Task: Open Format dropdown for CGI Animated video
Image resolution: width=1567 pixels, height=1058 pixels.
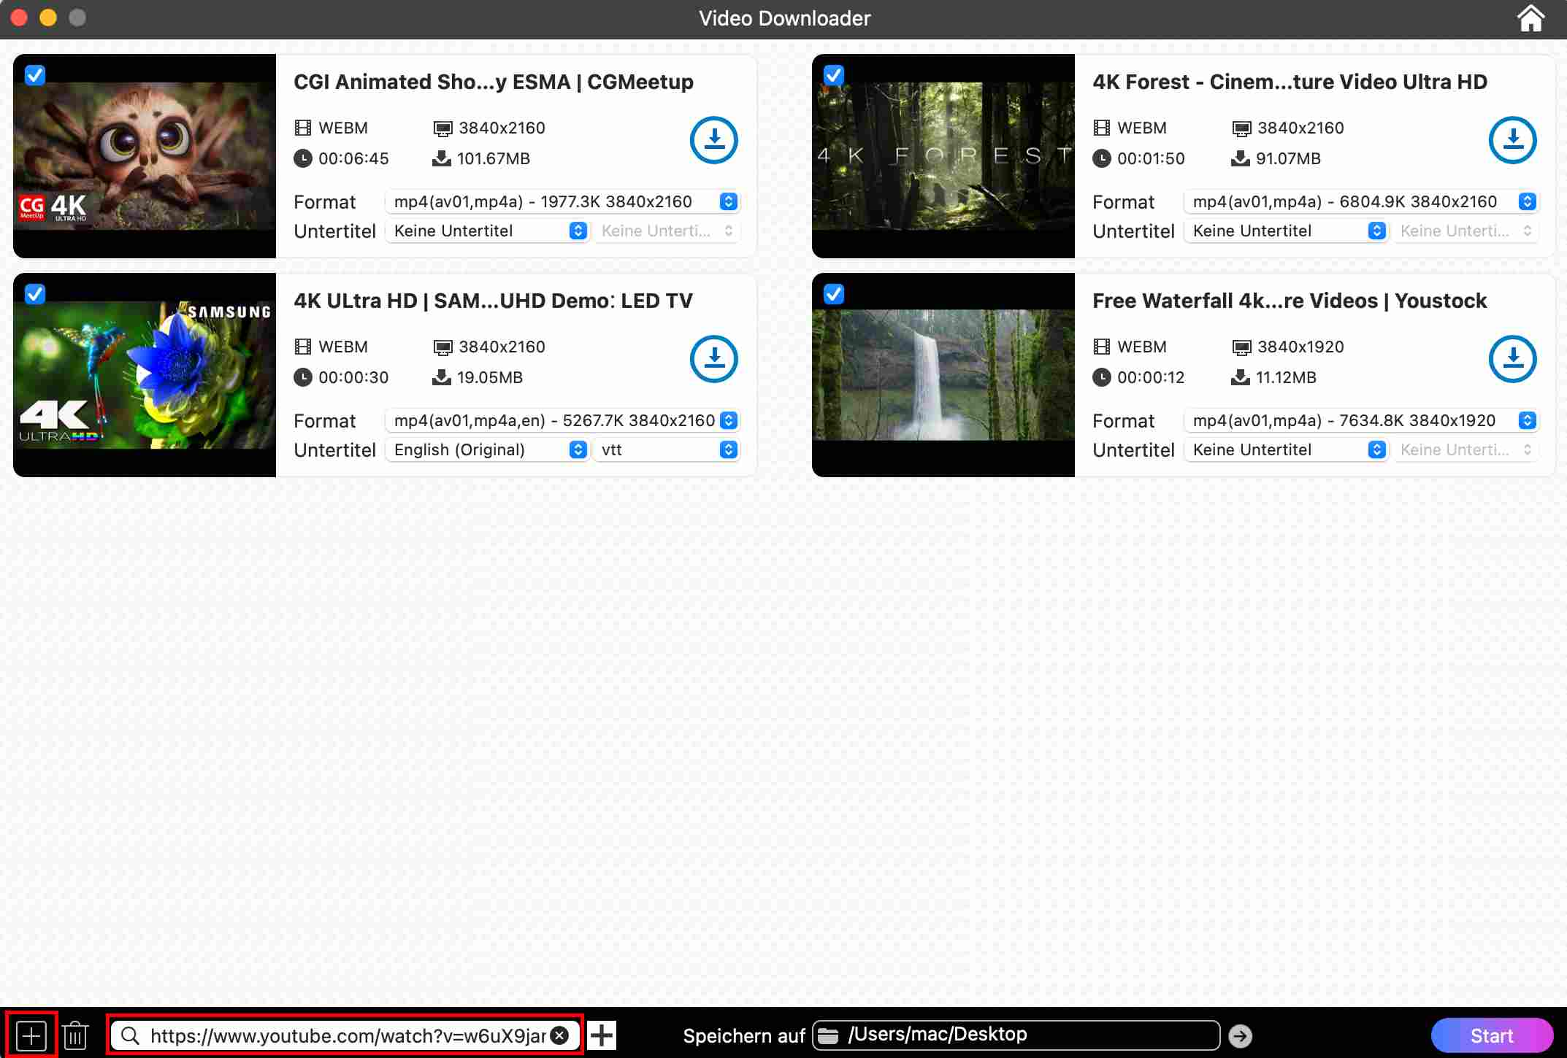Action: point(562,201)
